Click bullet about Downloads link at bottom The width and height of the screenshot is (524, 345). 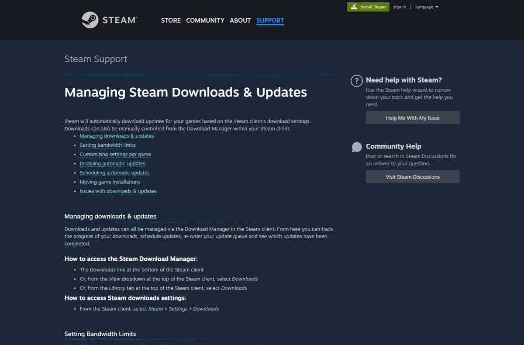click(141, 270)
